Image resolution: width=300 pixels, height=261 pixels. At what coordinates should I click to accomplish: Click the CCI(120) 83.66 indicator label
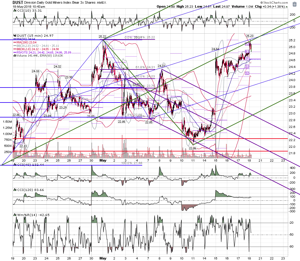tap(30, 190)
